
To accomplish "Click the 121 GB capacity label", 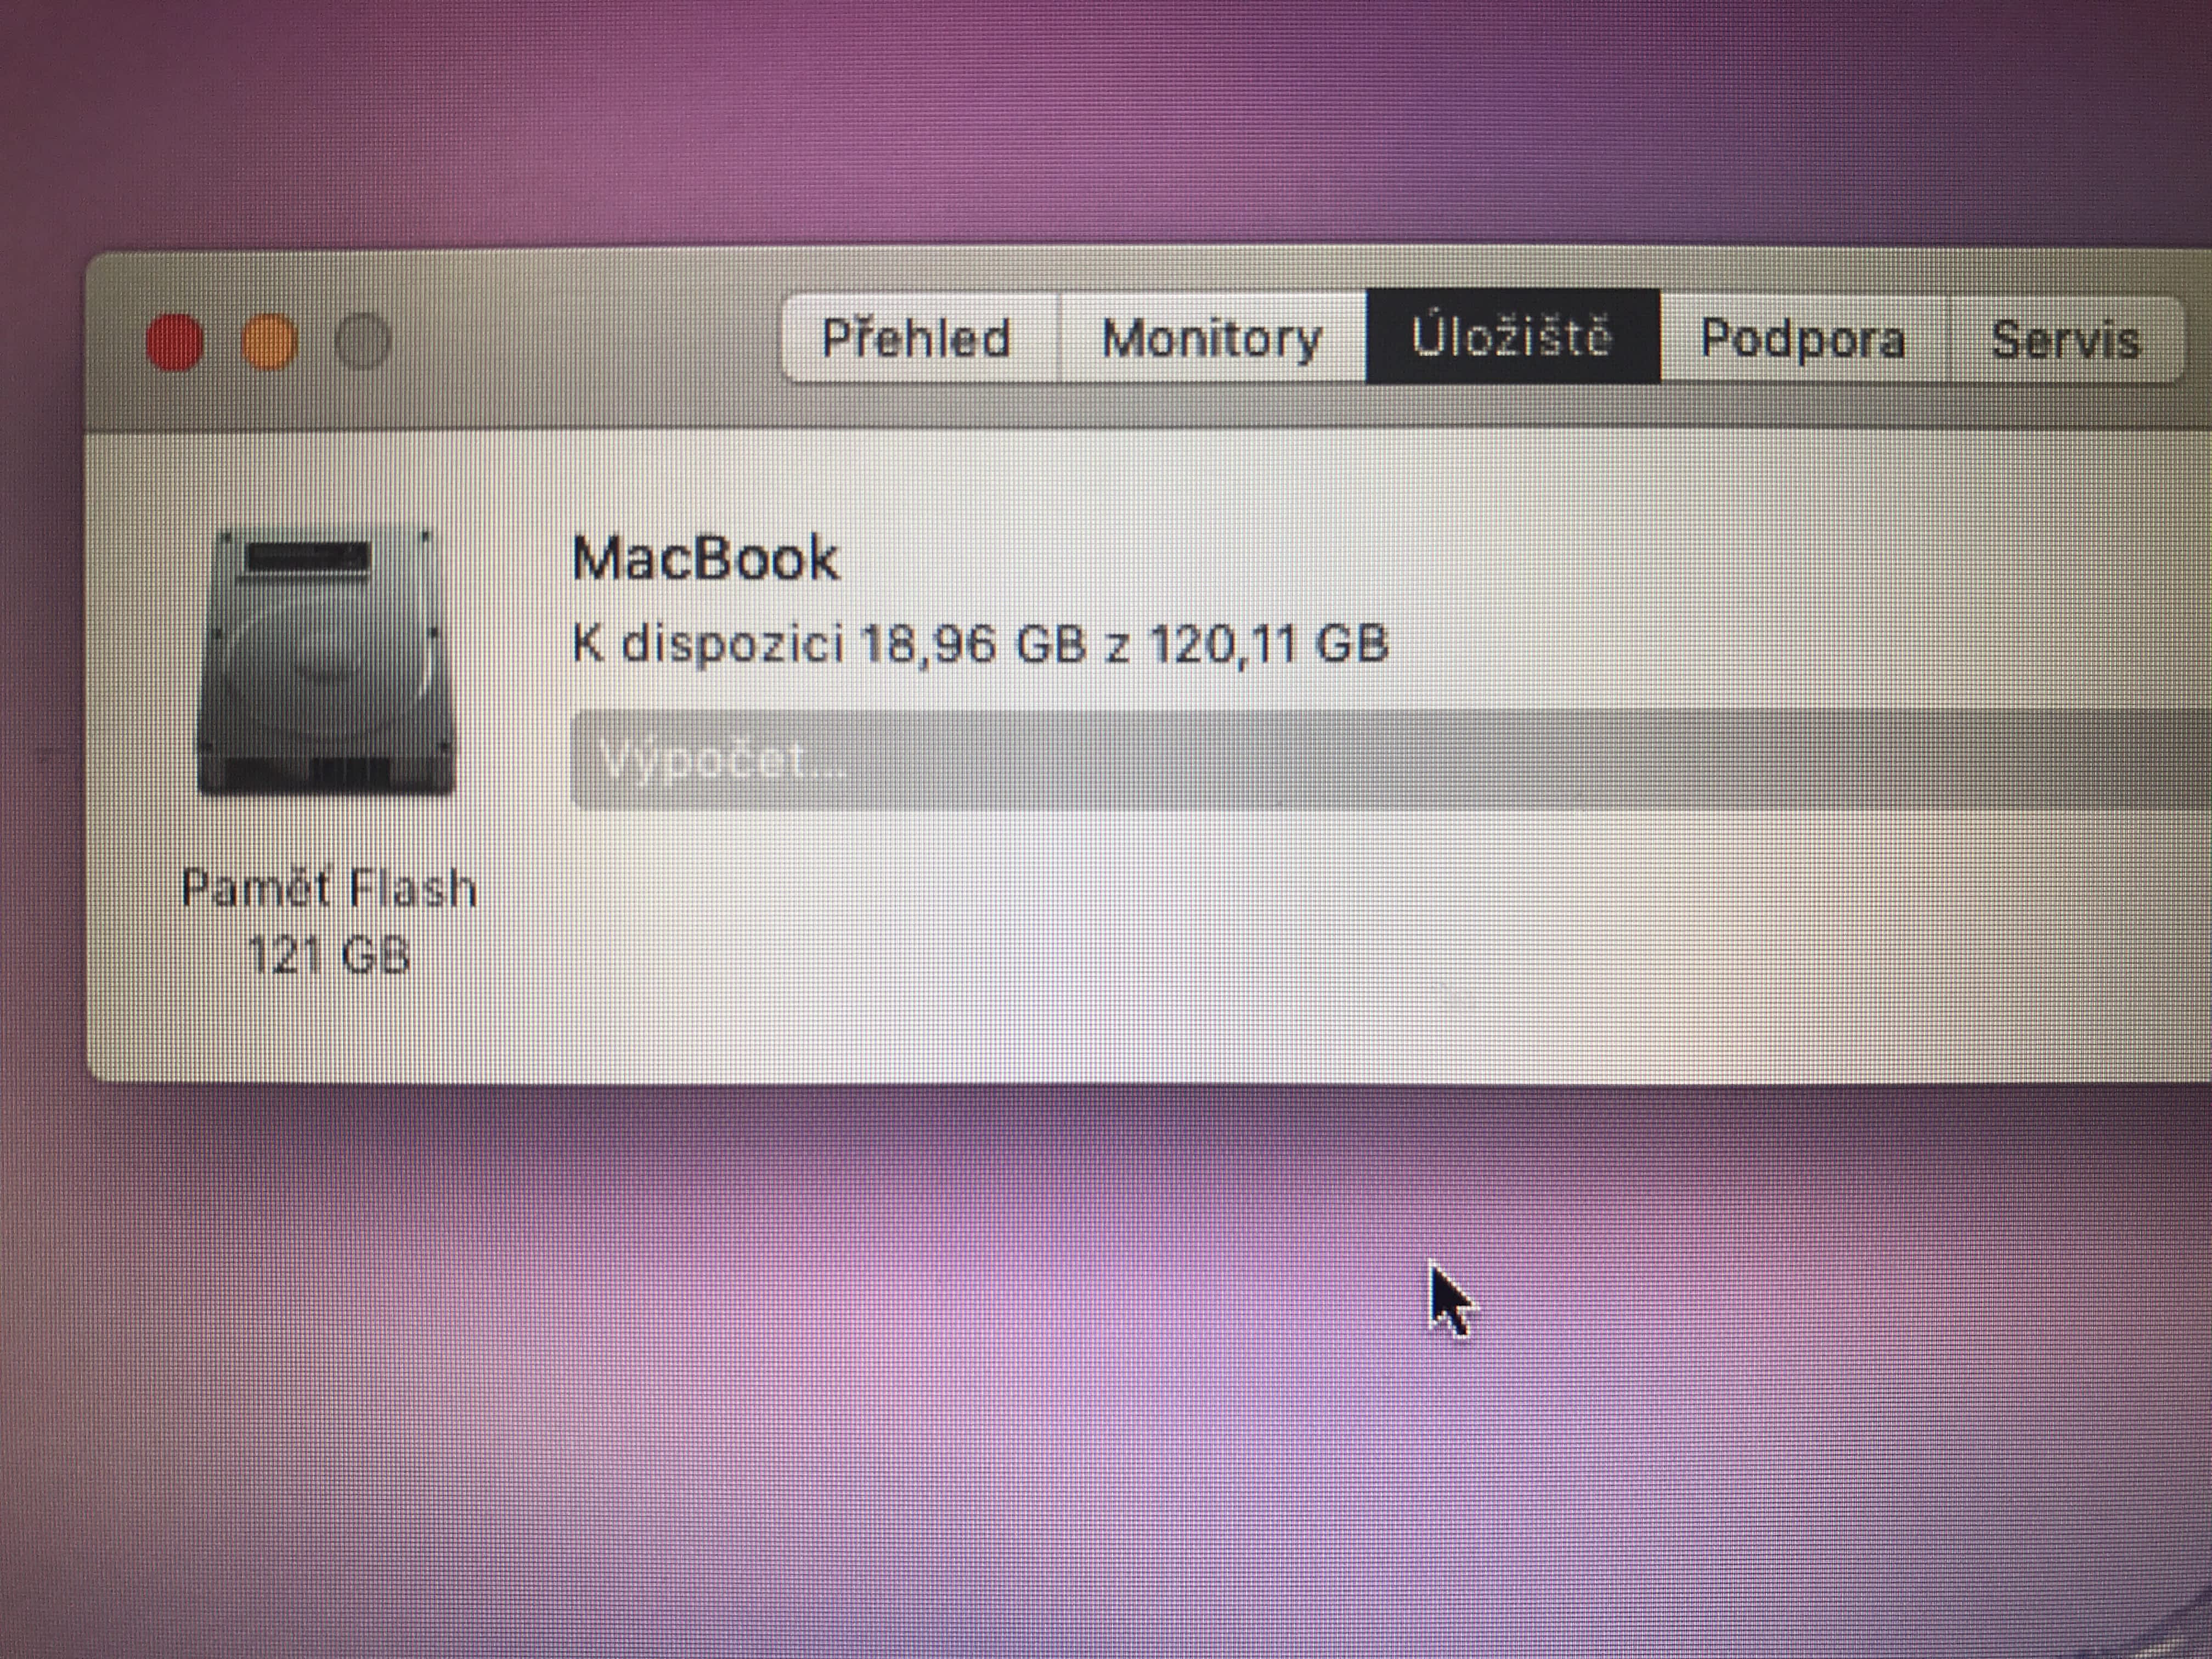I will [329, 955].
